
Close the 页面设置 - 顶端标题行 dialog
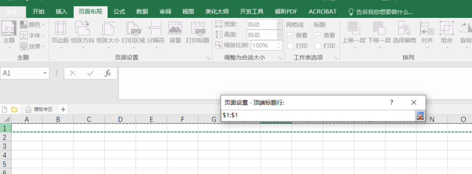414,102
